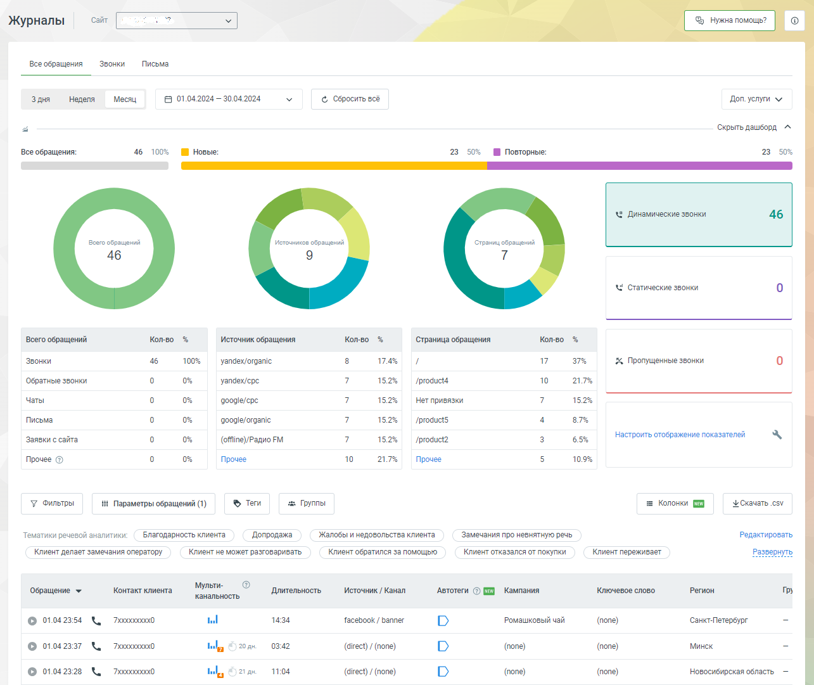The height and width of the screenshot is (685, 814).
Task: Open the Теги button
Action: [x=247, y=504]
